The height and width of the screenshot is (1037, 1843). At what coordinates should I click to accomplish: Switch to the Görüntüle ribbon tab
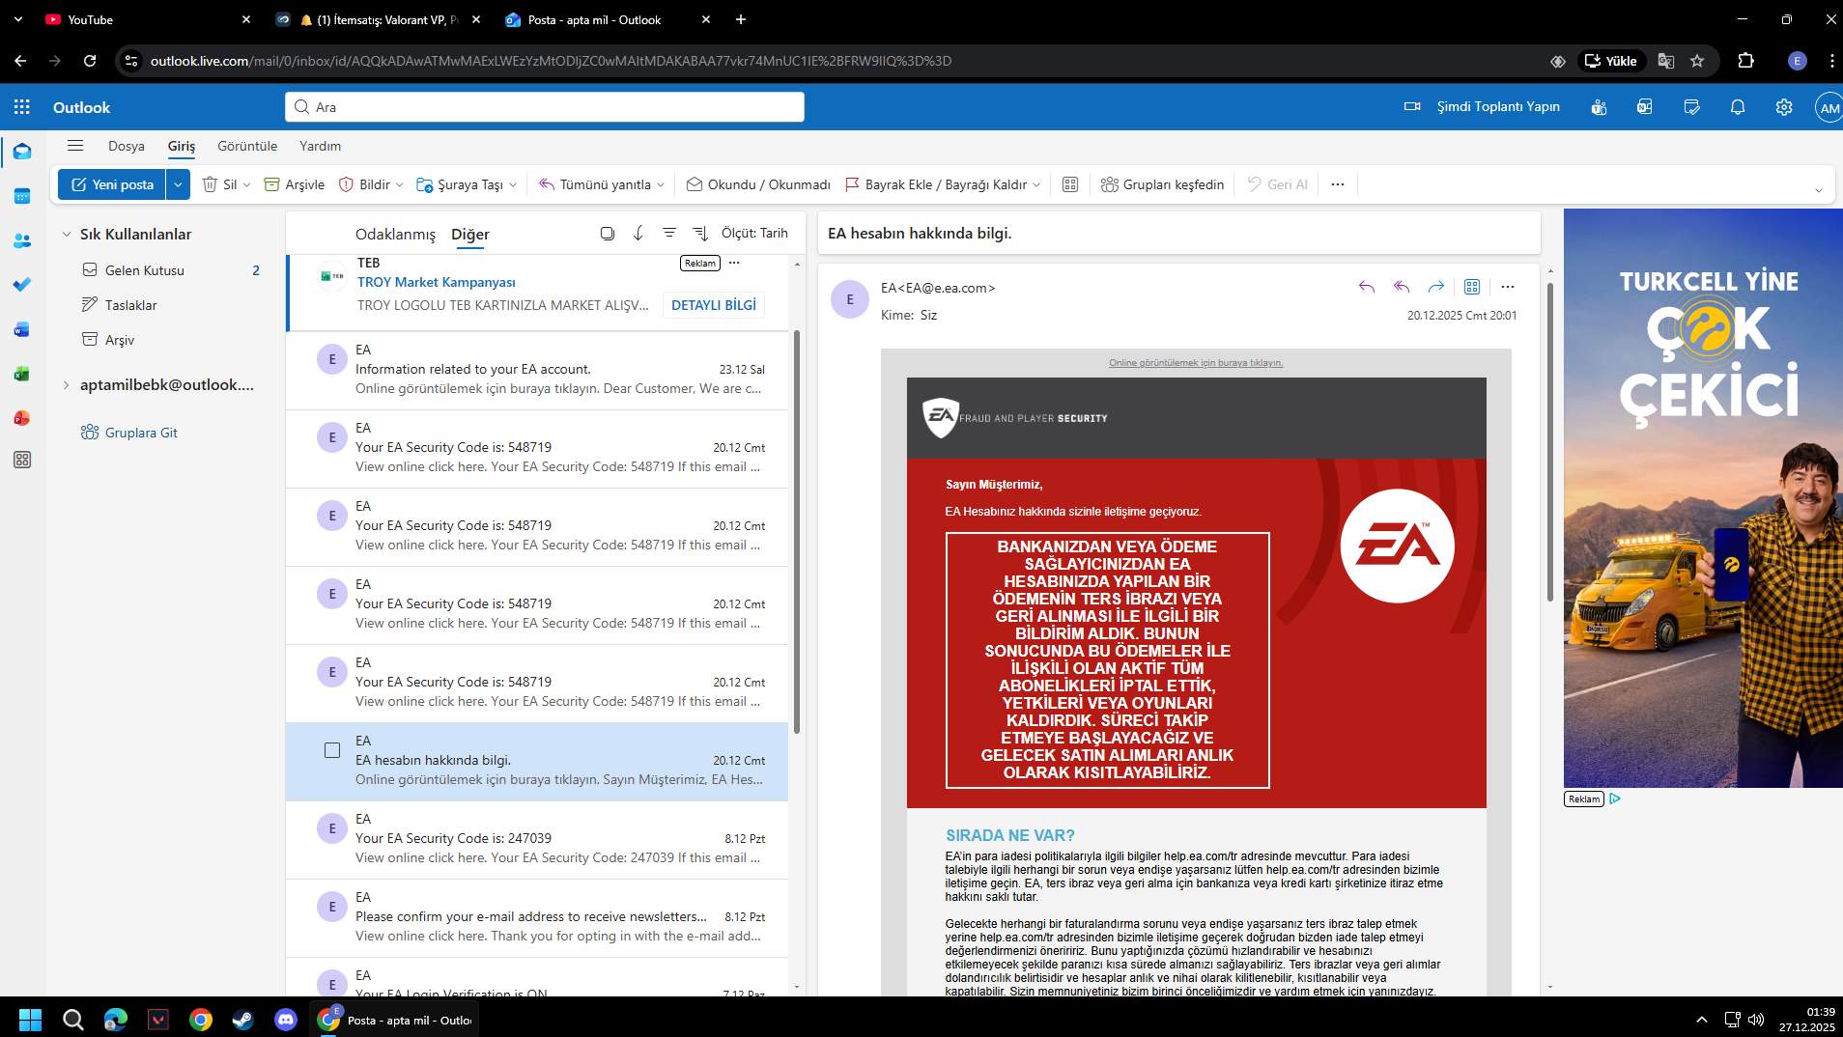pos(247,146)
